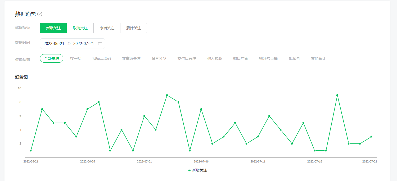This screenshot has width=397, height=181.
Task: Click the 2022-06-26 data point with value 7
Action: click(x=87, y=109)
